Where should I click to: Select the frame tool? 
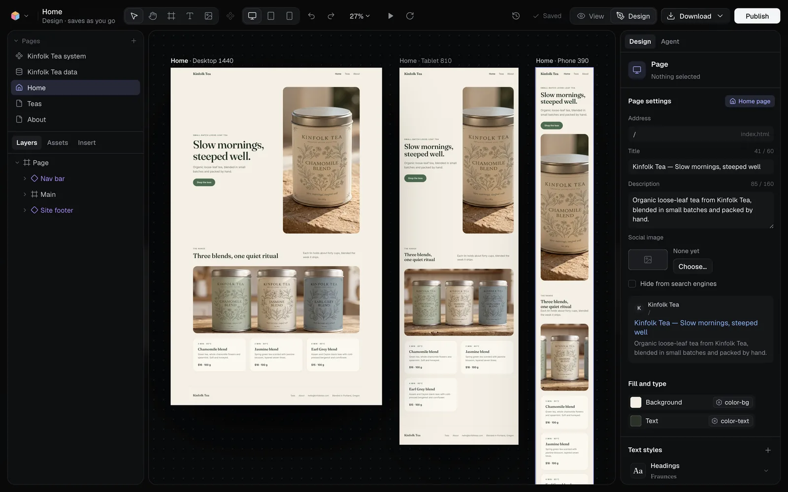171,16
